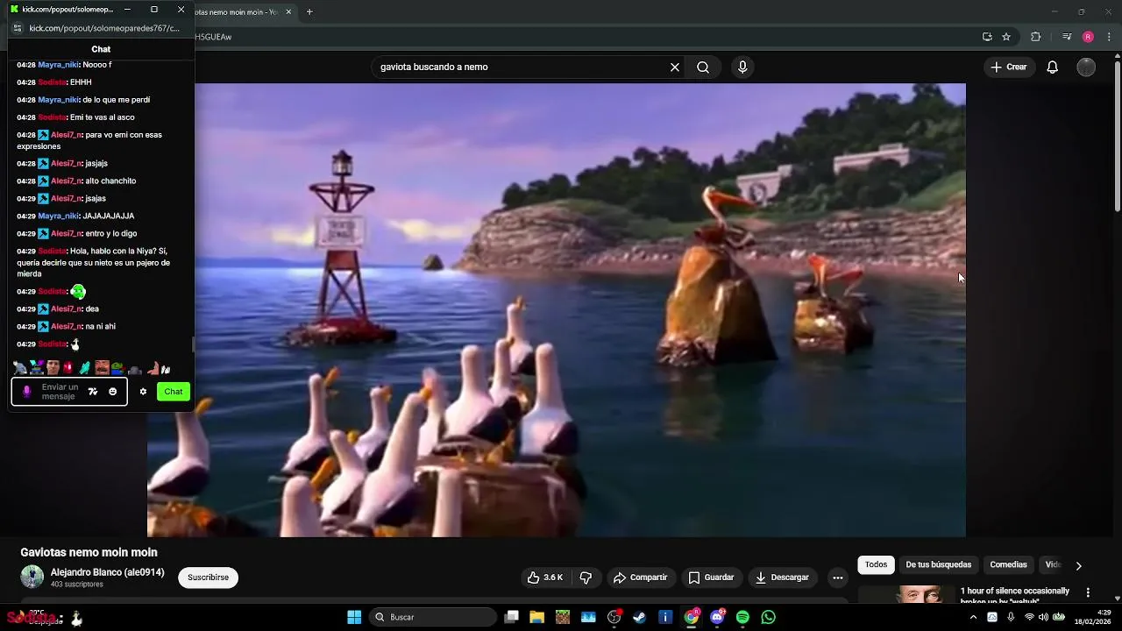This screenshot has height=631, width=1122.
Task: Click the Kick popout site info icon
Action: [x=18, y=28]
